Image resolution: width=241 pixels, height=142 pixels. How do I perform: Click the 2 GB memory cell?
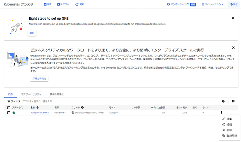(x=185, y=113)
